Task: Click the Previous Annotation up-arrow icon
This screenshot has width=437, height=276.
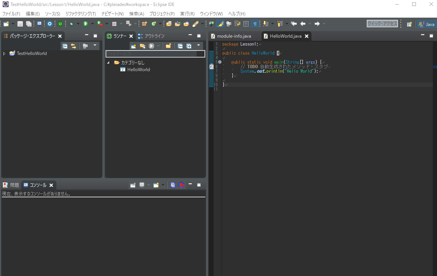Action: tap(280, 24)
